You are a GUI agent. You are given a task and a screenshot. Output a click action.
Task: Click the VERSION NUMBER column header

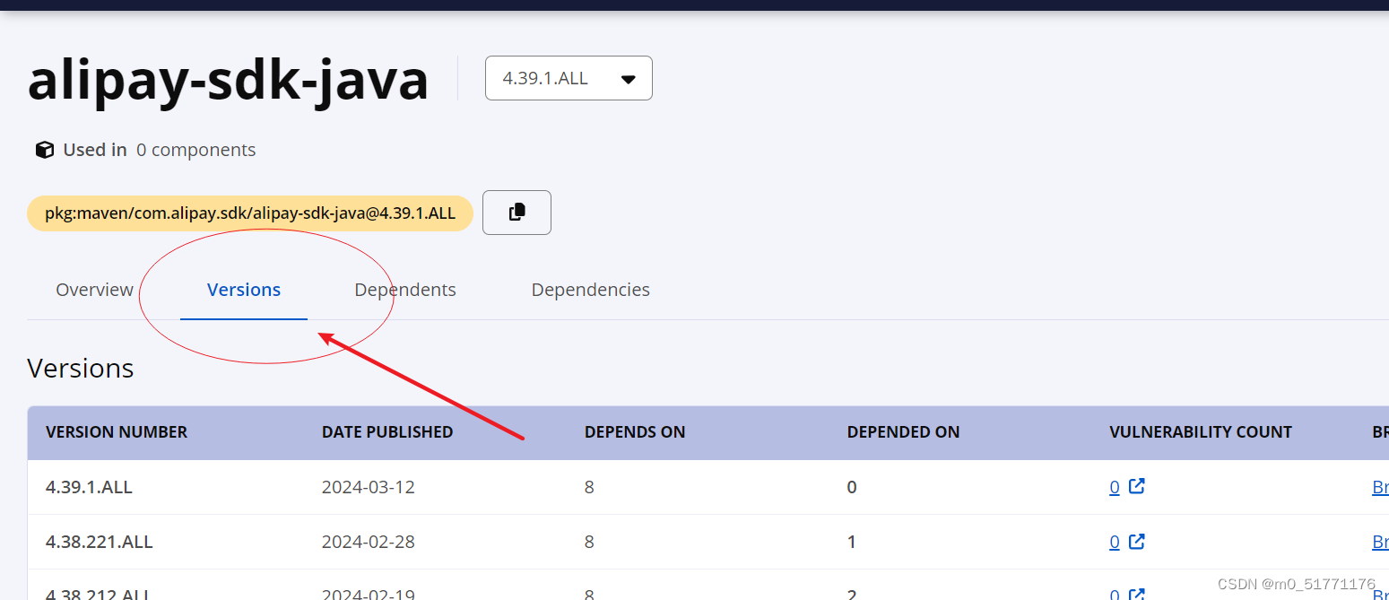(117, 432)
